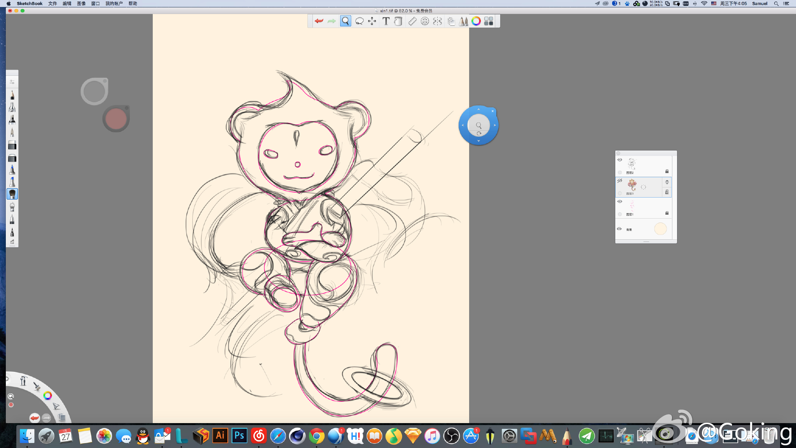This screenshot has height=448, width=796.
Task: Open the SketchBook application menu
Action: point(30,3)
